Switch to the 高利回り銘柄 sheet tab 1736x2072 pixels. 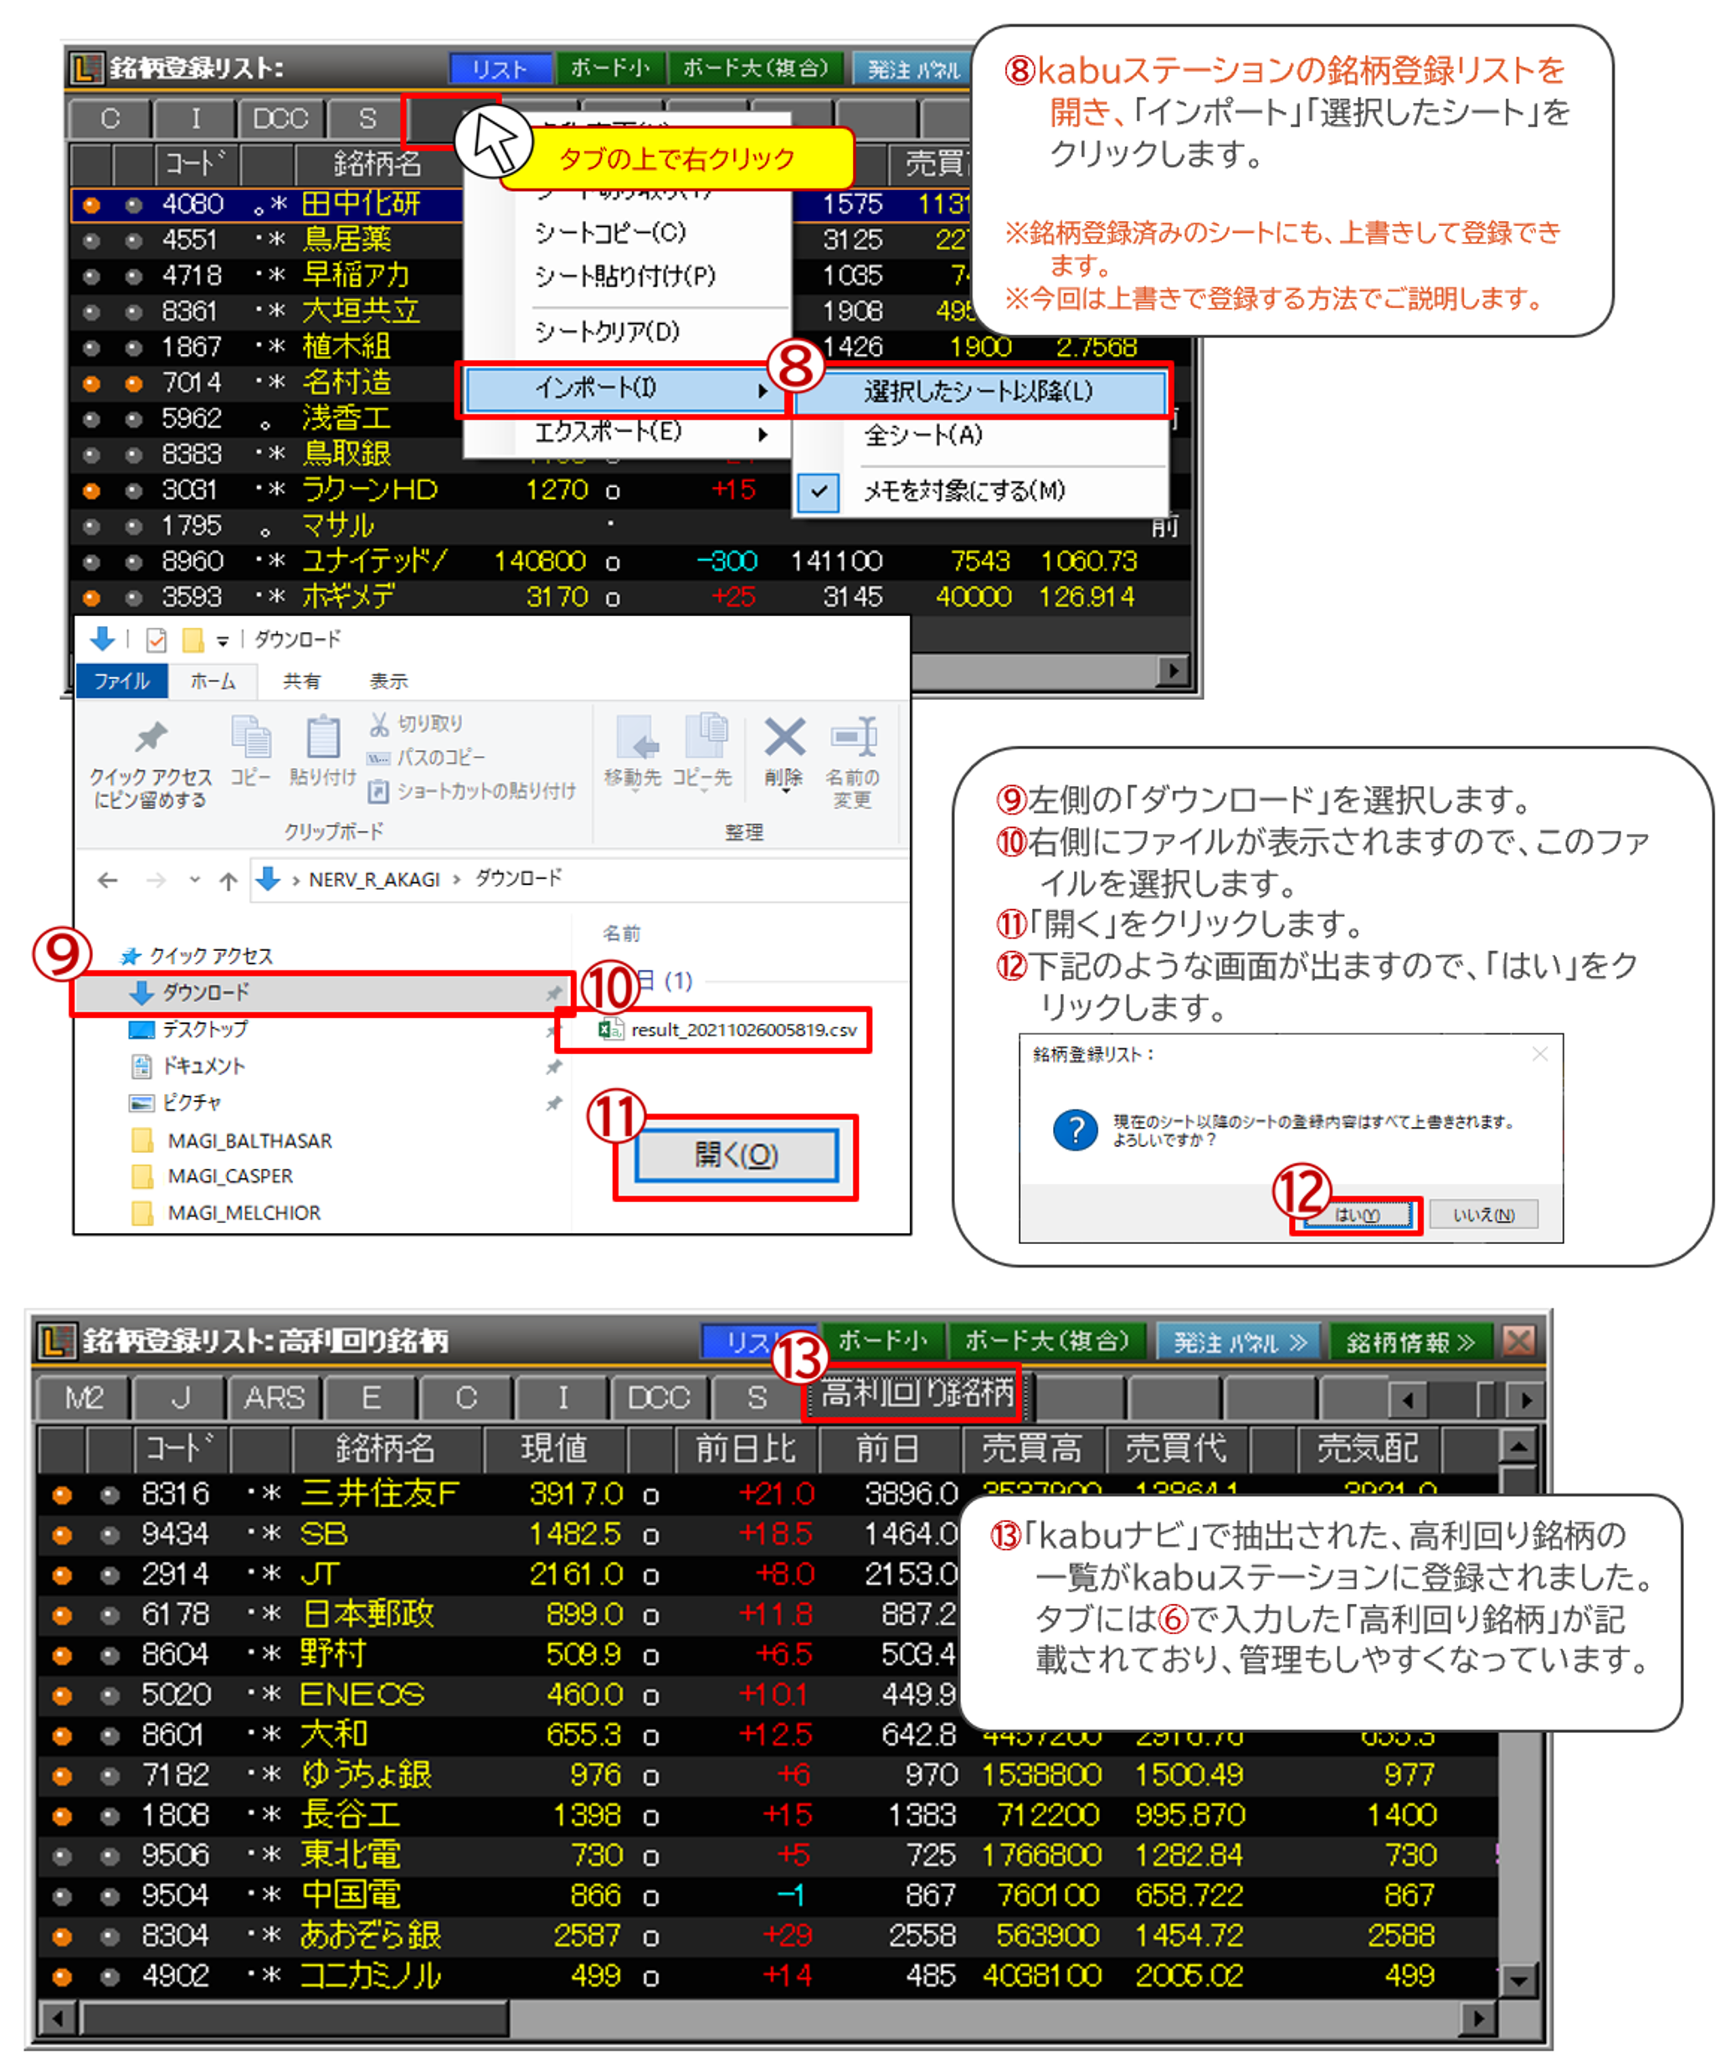tap(917, 1393)
